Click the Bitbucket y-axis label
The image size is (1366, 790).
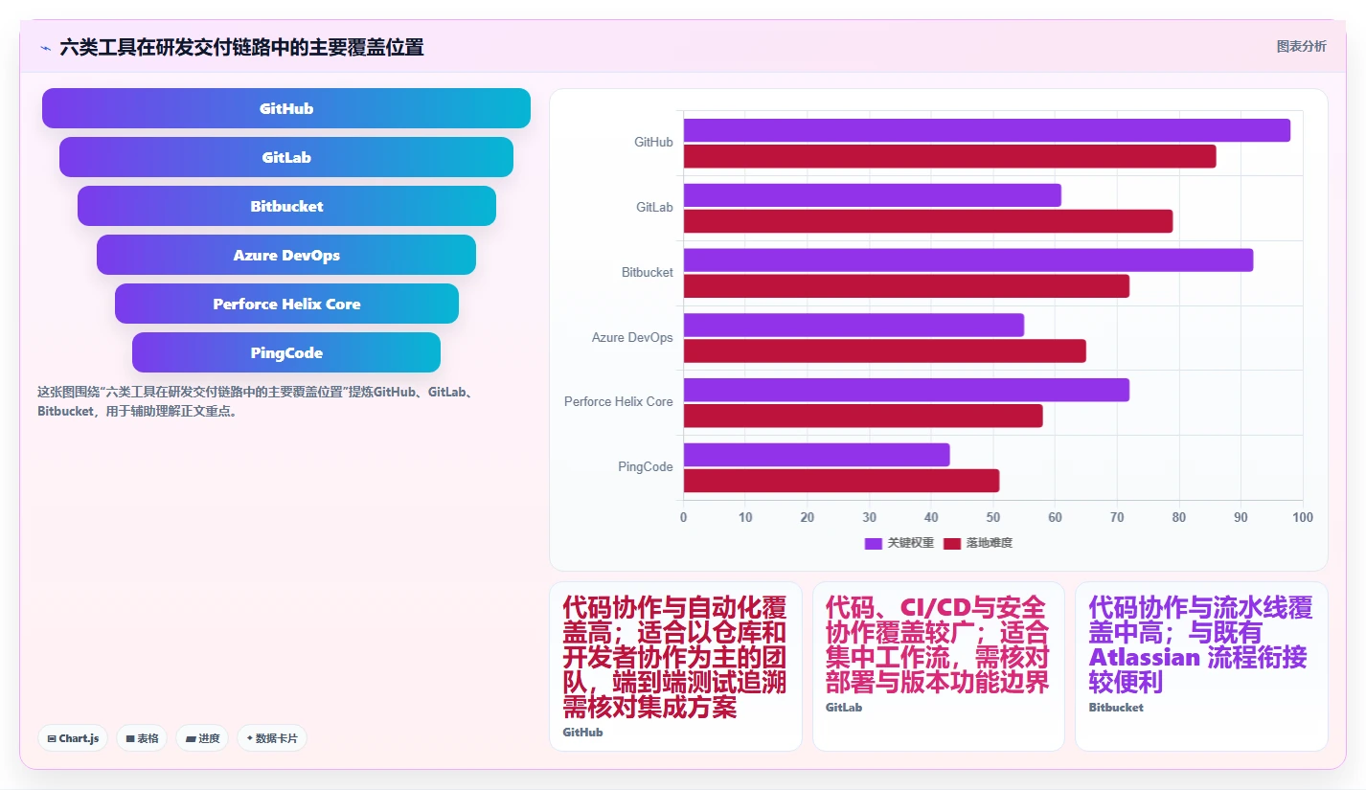648,272
